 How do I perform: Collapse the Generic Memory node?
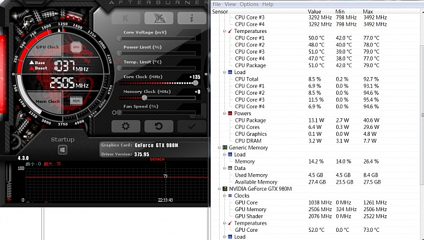(x=219, y=148)
